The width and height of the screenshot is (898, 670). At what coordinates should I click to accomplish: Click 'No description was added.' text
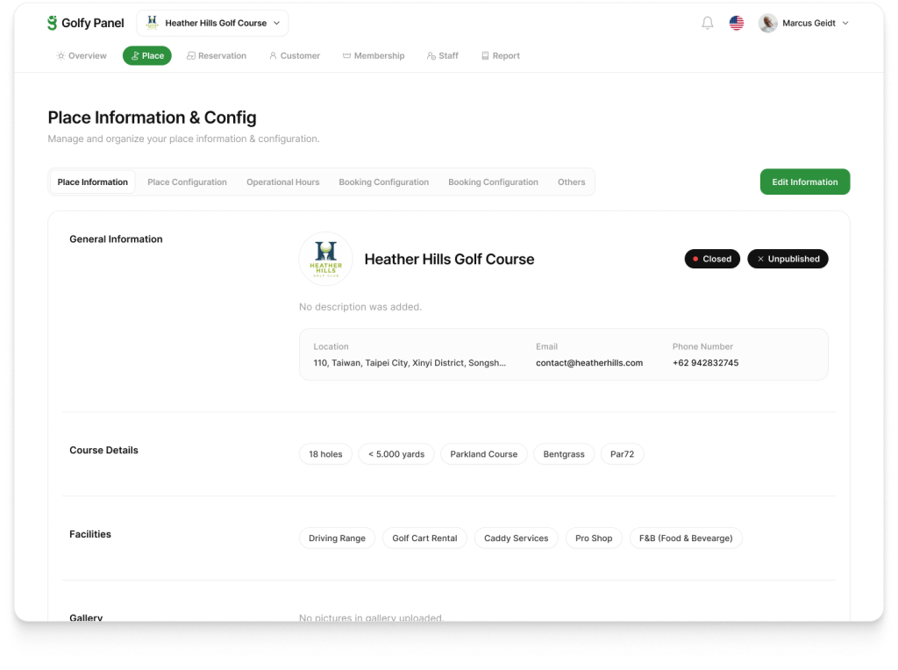click(x=360, y=307)
